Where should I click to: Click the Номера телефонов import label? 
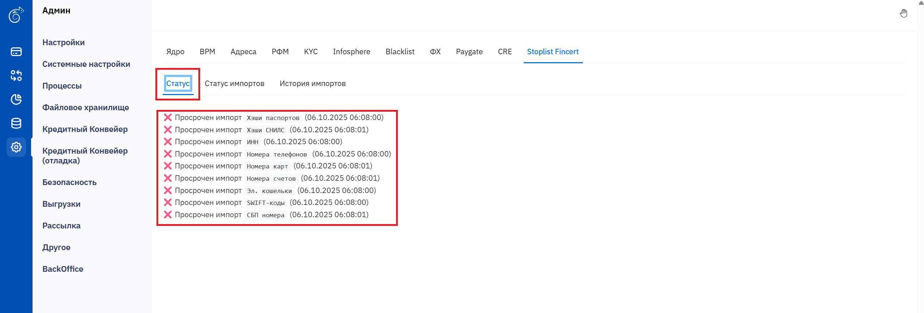[x=276, y=154]
